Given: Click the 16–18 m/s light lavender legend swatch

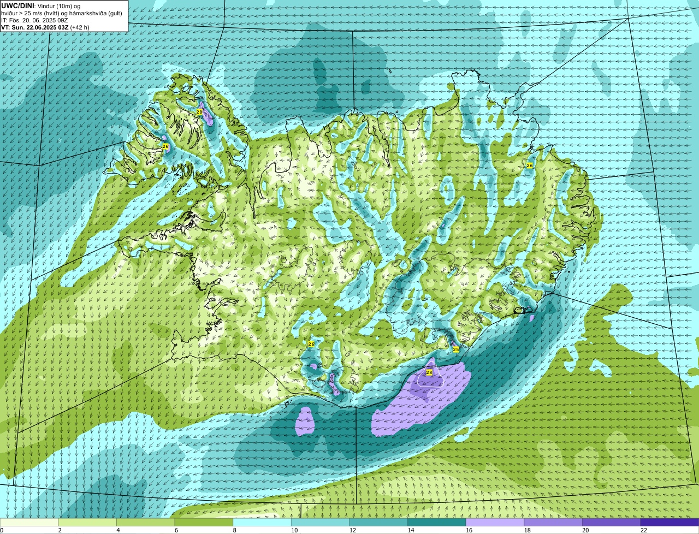Looking at the screenshot, I should coord(495,522).
